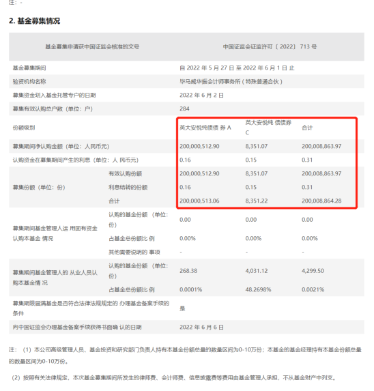374x391 pixels.
Task: Click footnote (2) about 律师费、会计师费
Action: [174, 378]
